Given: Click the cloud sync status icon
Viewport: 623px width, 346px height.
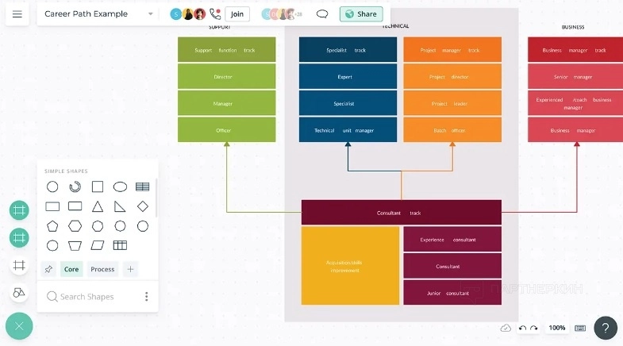Looking at the screenshot, I should [x=506, y=328].
